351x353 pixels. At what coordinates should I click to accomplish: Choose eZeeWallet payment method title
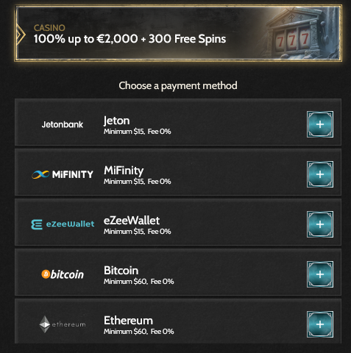[x=132, y=221]
